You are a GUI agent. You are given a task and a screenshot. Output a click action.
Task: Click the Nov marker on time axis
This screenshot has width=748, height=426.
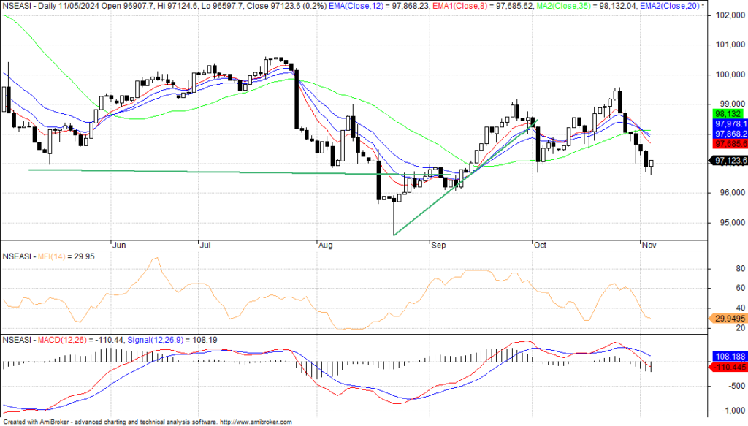click(x=648, y=245)
